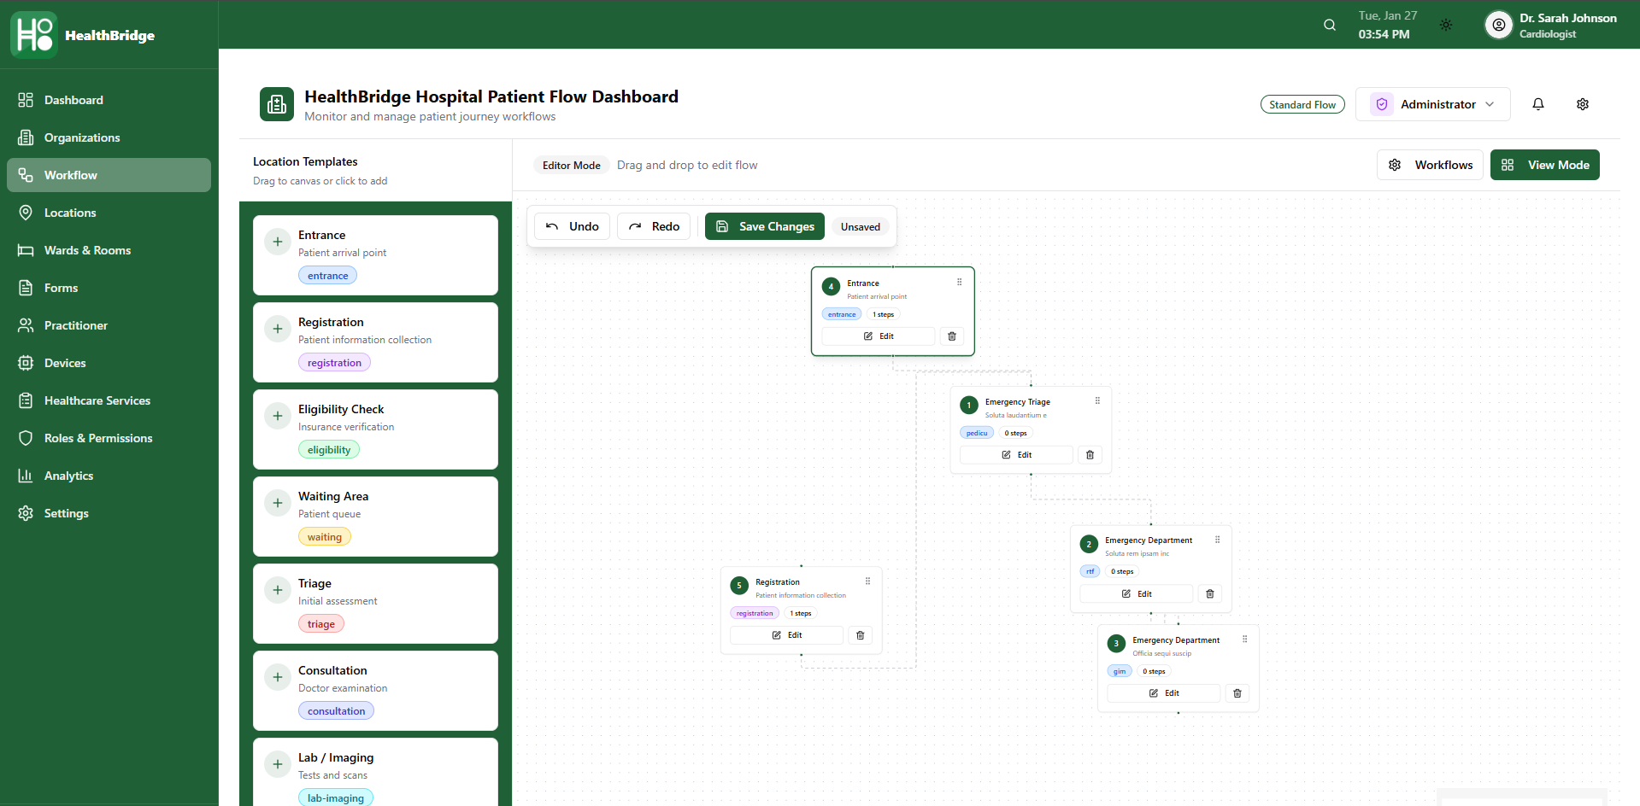This screenshot has width=1640, height=806.
Task: Switch to View Mode
Action: [x=1545, y=165]
